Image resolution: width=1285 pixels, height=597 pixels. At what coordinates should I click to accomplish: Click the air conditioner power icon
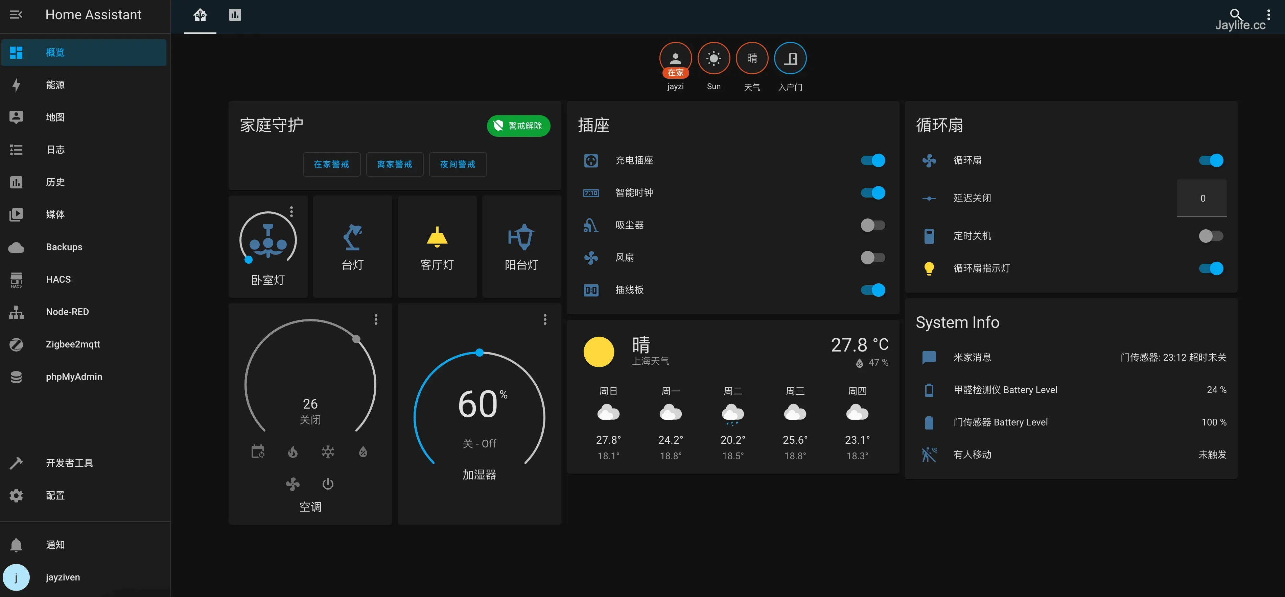click(x=328, y=484)
